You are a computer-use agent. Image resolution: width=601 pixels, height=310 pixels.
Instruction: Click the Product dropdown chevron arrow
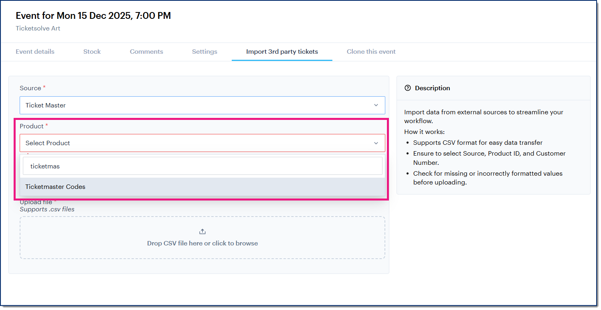point(376,143)
